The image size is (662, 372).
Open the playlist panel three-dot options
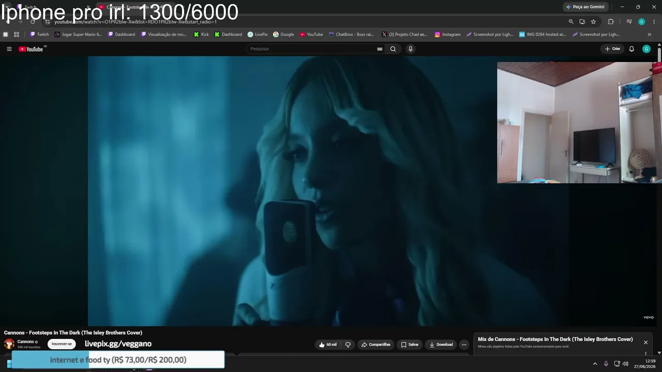pyautogui.click(x=645, y=353)
